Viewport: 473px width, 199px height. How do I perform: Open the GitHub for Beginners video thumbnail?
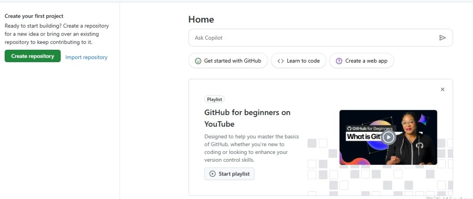[388, 137]
